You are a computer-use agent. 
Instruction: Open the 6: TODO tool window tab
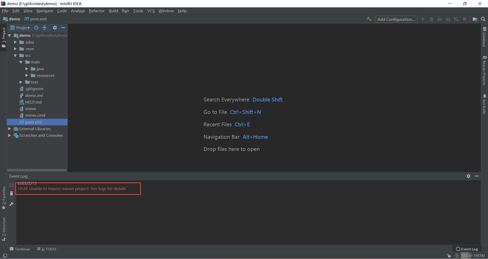pyautogui.click(x=47, y=249)
